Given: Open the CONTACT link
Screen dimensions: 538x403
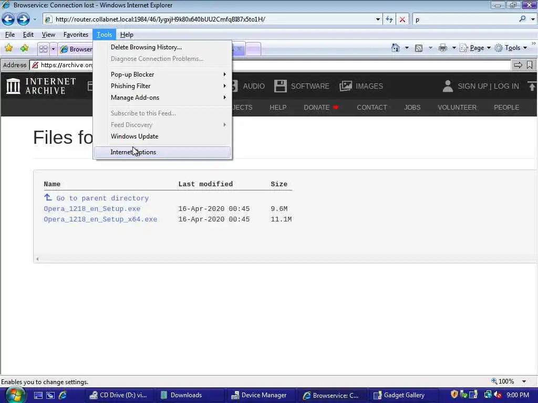Looking at the screenshot, I should pyautogui.click(x=372, y=108).
